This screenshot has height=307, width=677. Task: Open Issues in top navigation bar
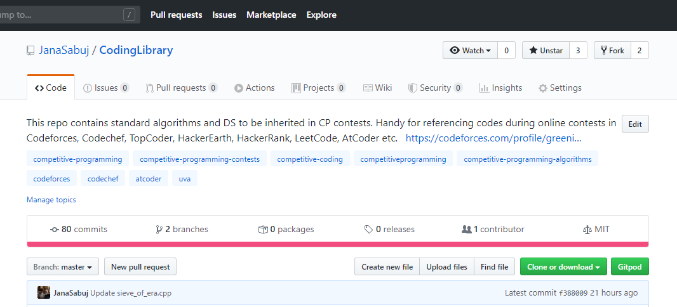224,15
